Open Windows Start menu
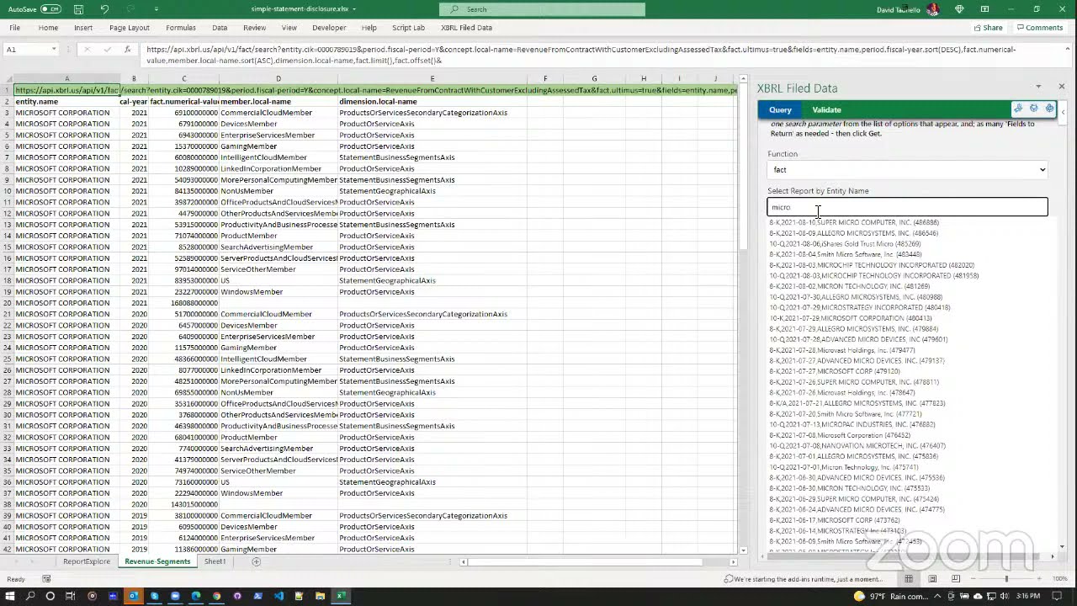This screenshot has height=606, width=1077. (8, 596)
